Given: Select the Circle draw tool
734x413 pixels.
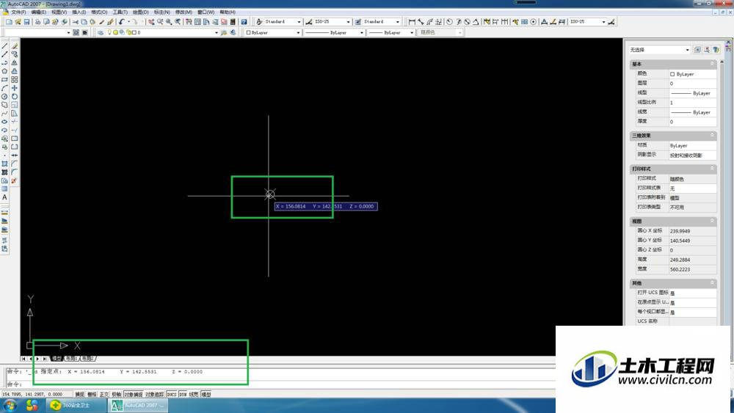Looking at the screenshot, I should point(4,96).
